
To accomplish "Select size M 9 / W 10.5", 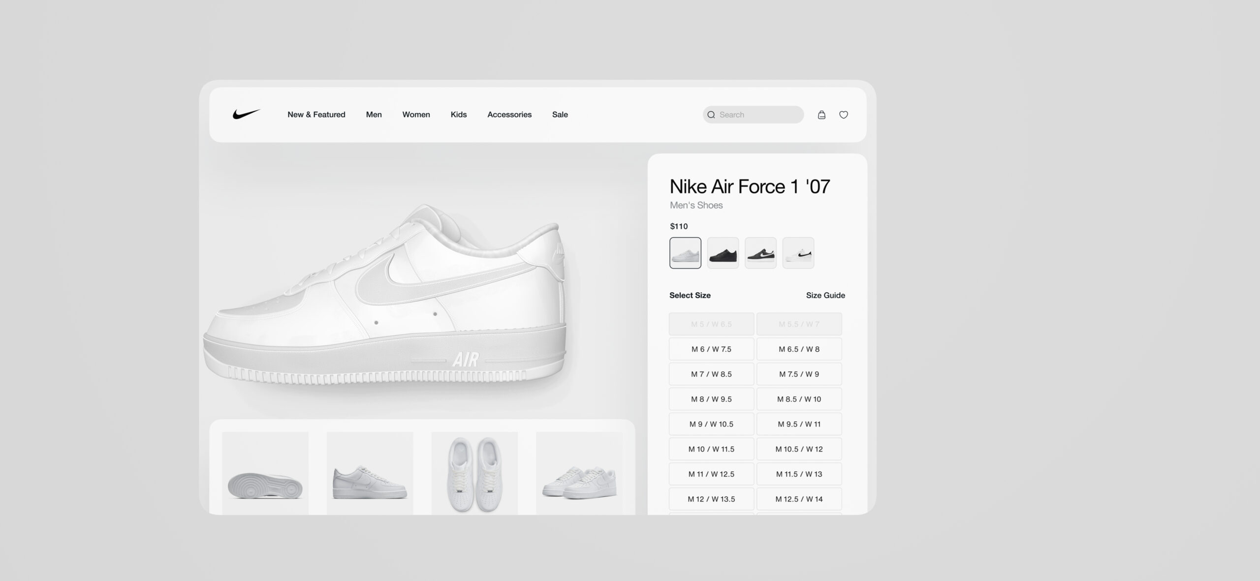I will [x=711, y=424].
